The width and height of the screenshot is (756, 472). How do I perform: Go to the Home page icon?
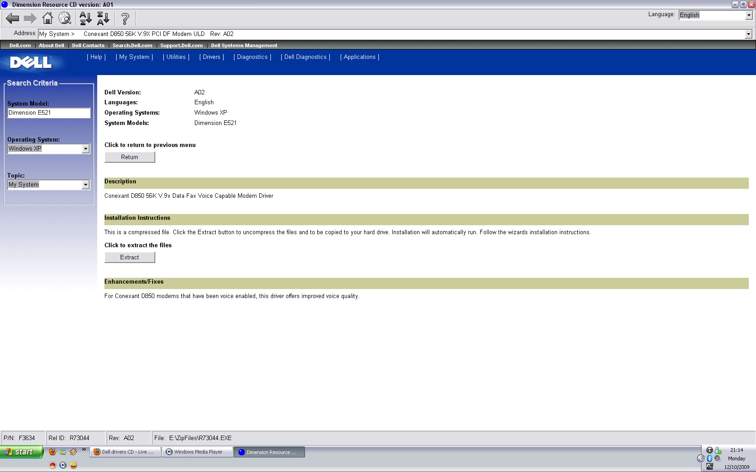pyautogui.click(x=47, y=18)
